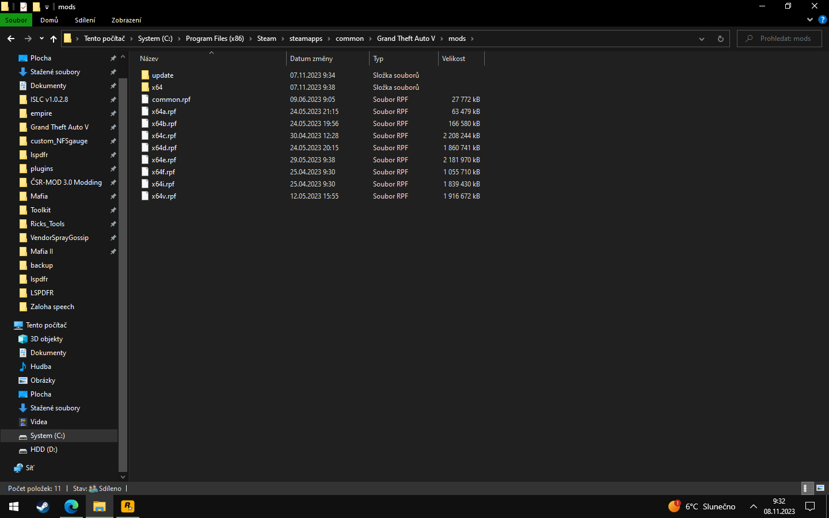Click the Quick Access Properties icon in title bar
This screenshot has width=829, height=518.
click(x=24, y=7)
